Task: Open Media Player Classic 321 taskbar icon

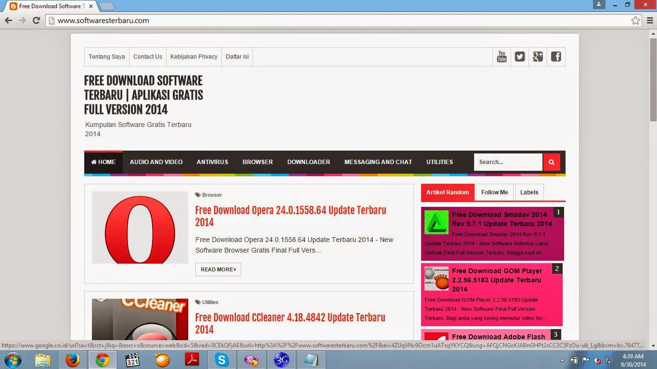Action: coord(132,360)
